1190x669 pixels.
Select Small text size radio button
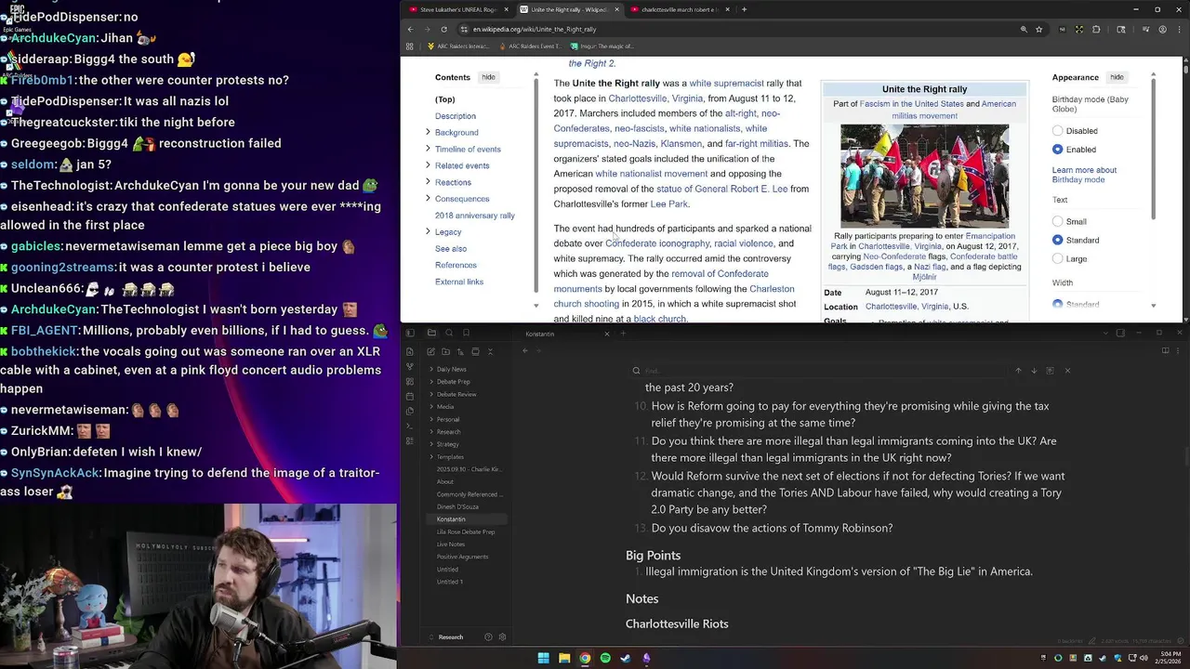(x=1057, y=221)
